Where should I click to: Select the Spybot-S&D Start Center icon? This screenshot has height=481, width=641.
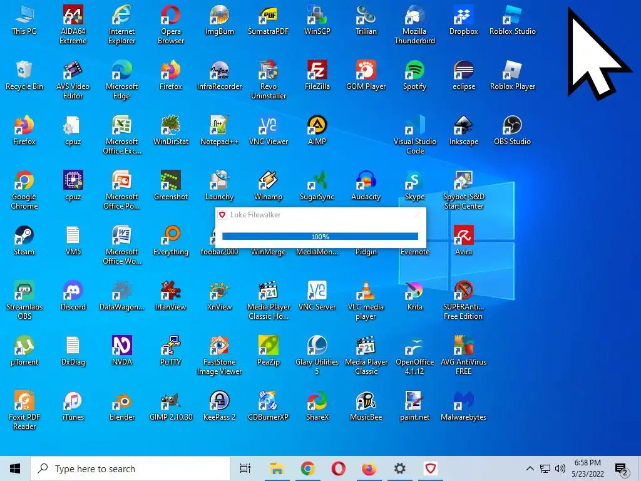coord(464,190)
